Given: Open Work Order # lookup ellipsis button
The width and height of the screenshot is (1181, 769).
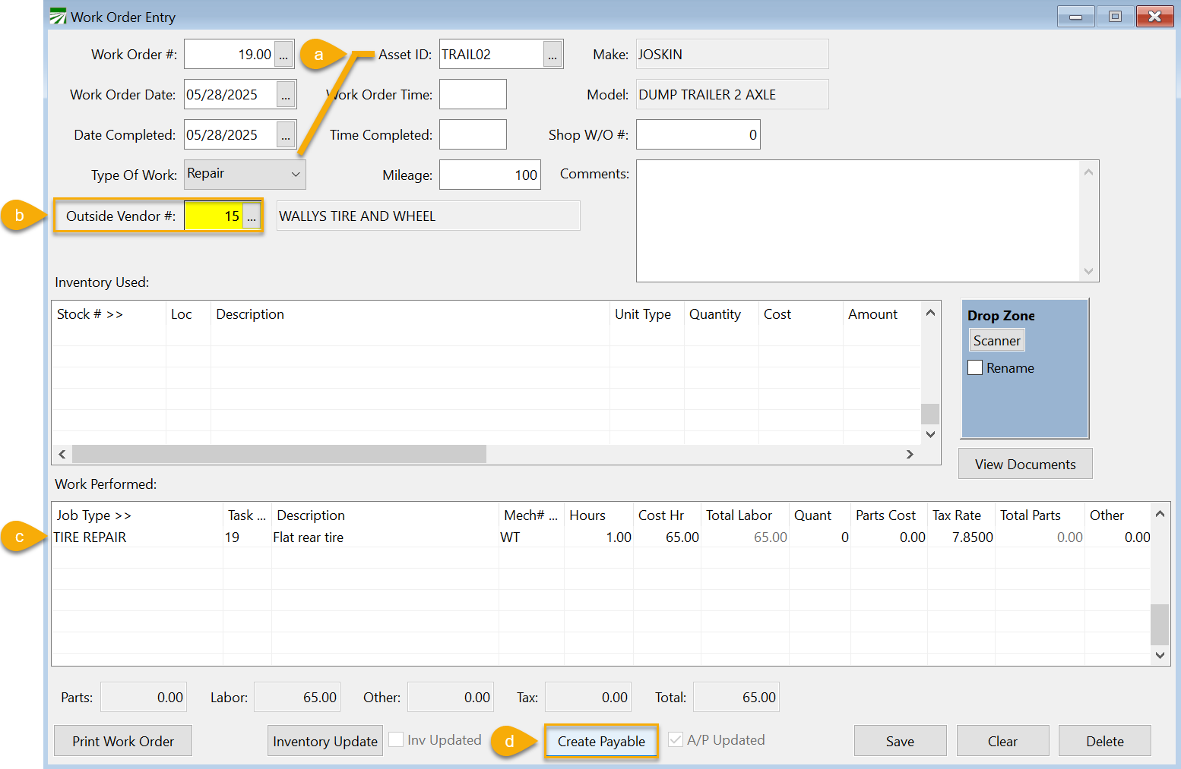Looking at the screenshot, I should click(283, 55).
